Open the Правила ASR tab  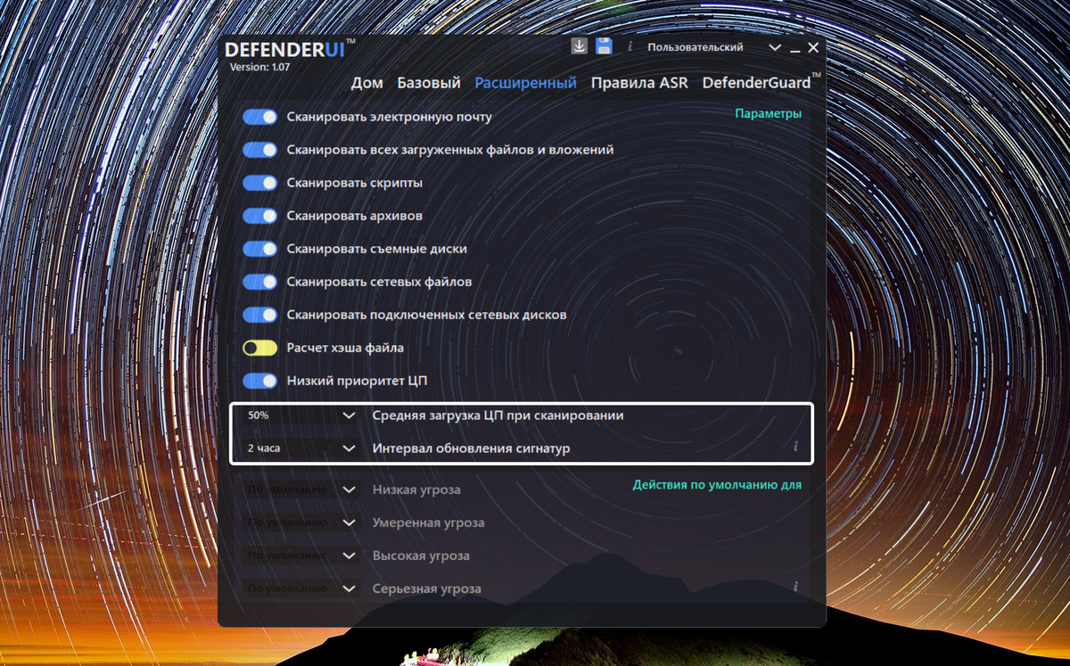click(639, 83)
